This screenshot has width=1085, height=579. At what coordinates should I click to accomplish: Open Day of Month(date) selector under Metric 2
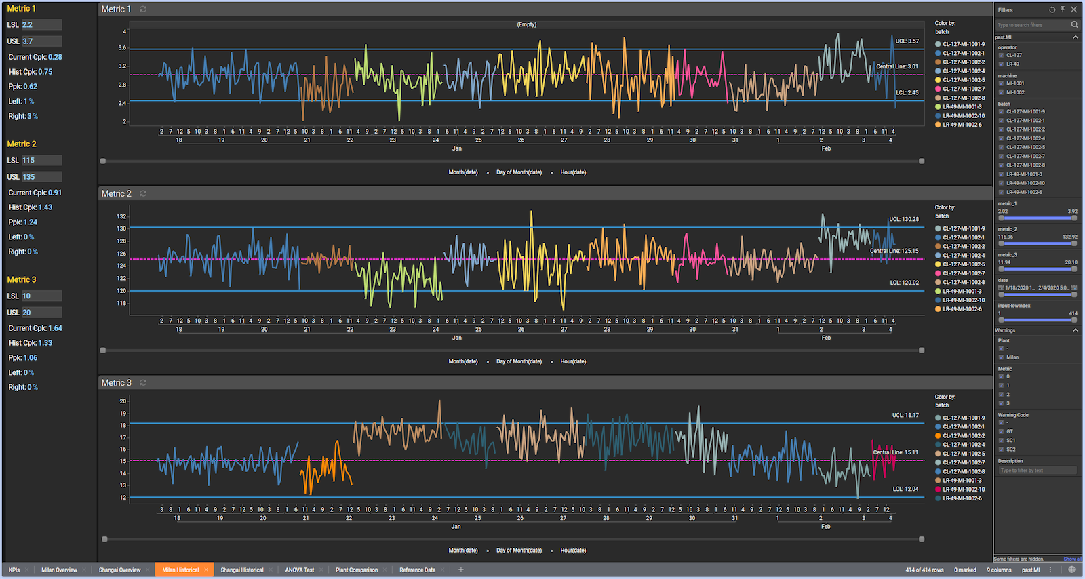pyautogui.click(x=519, y=361)
